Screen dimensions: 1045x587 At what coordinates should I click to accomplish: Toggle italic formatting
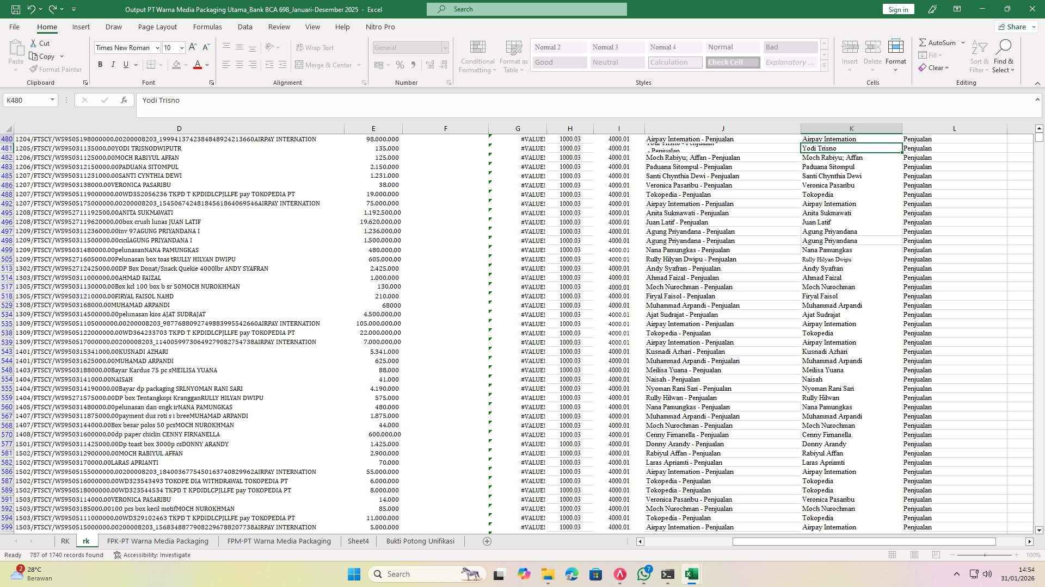[113, 64]
